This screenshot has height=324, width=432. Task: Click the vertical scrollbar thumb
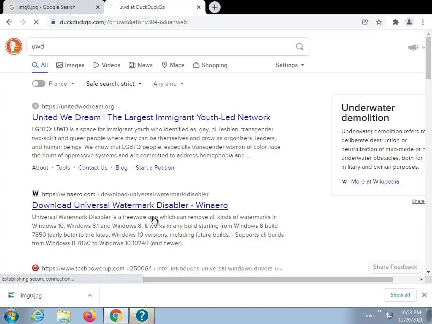(x=428, y=58)
